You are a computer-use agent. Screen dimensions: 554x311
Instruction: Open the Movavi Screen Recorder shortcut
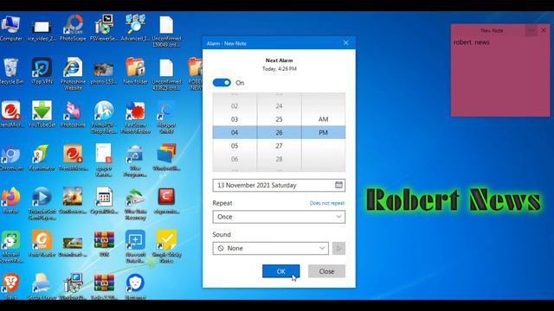(10, 246)
